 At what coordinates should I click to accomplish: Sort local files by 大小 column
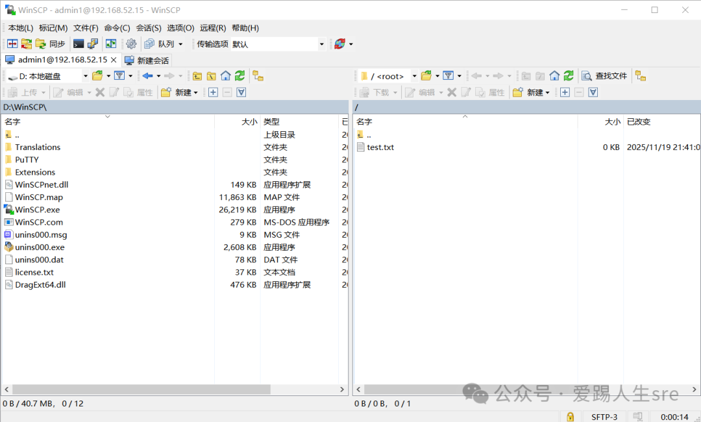coord(249,121)
